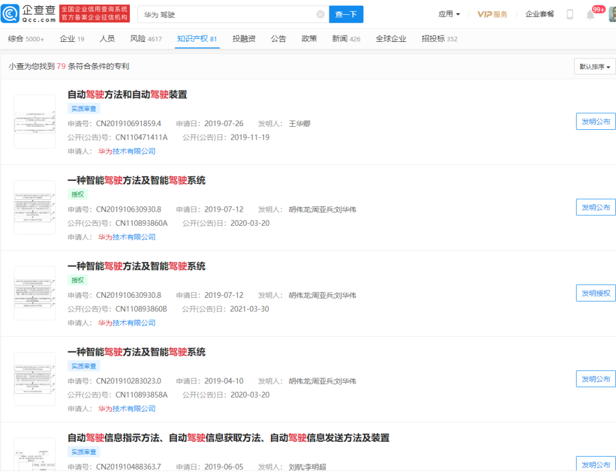
Task: Select inventor name 王华卿
Action: click(299, 124)
